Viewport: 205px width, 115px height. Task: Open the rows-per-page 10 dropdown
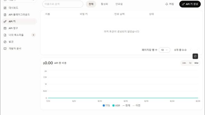pyautogui.click(x=164, y=50)
